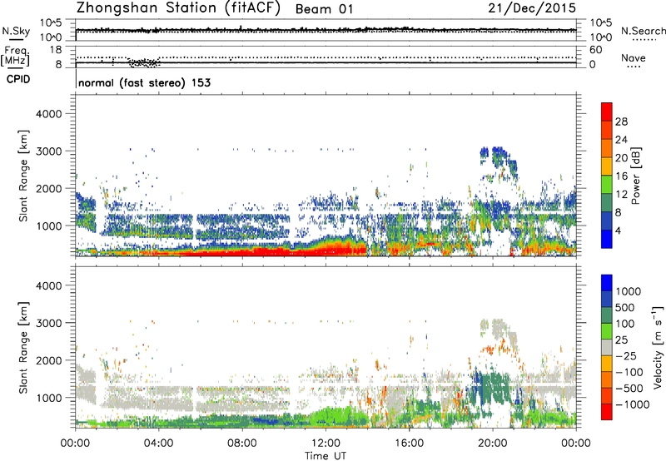
Task: Click the "16:00" time tick label
Action: point(409,444)
